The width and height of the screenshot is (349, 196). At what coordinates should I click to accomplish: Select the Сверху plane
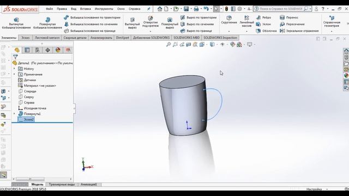(x=26, y=97)
